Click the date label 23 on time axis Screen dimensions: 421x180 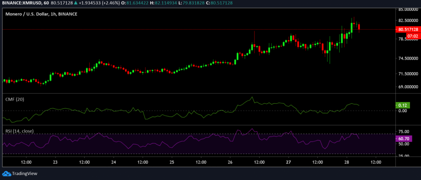point(56,162)
